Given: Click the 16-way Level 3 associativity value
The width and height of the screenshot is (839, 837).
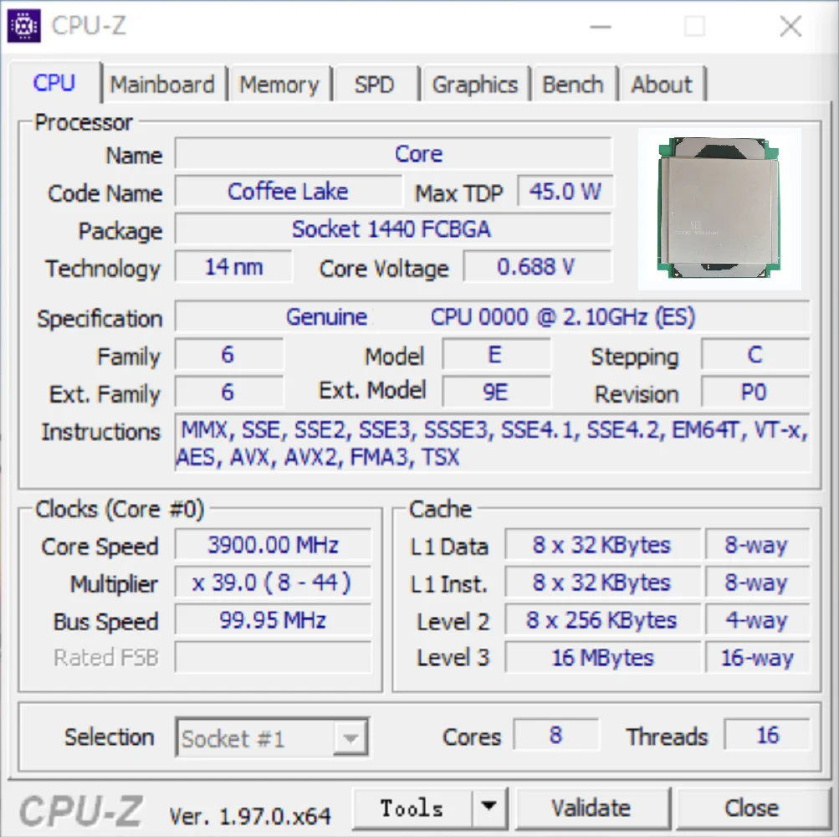Looking at the screenshot, I should pos(758,657).
